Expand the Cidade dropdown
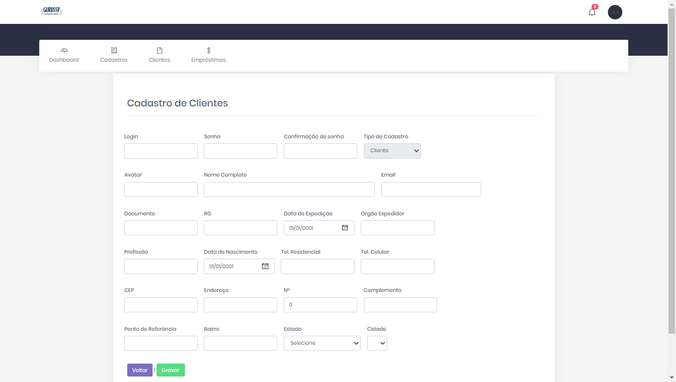Image resolution: width=676 pixels, height=382 pixels. click(x=377, y=343)
